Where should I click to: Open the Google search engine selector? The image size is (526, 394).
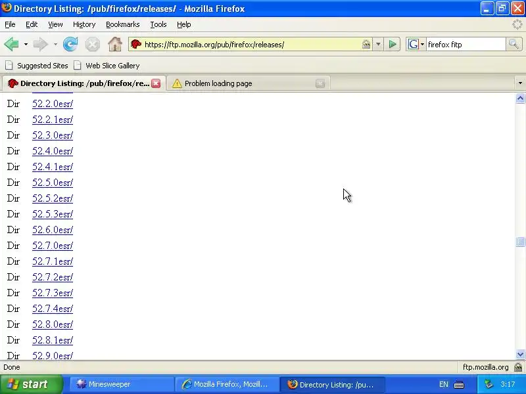(416, 44)
